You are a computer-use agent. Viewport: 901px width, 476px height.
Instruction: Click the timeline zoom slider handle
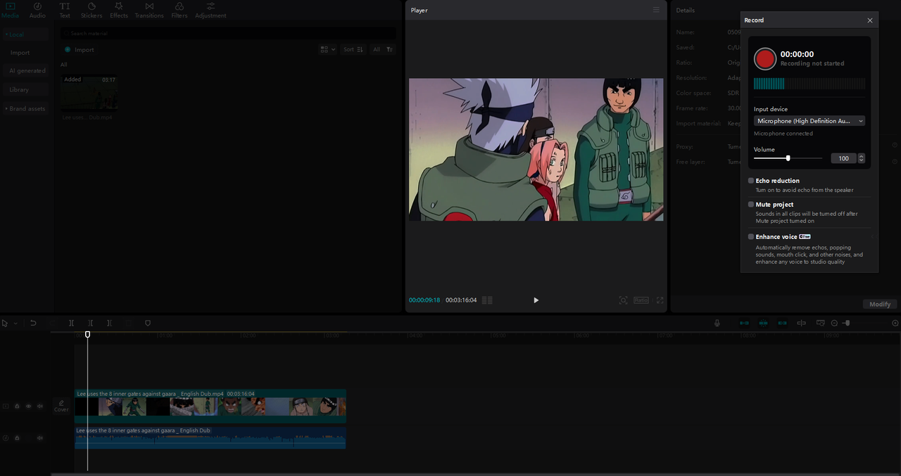coord(848,323)
